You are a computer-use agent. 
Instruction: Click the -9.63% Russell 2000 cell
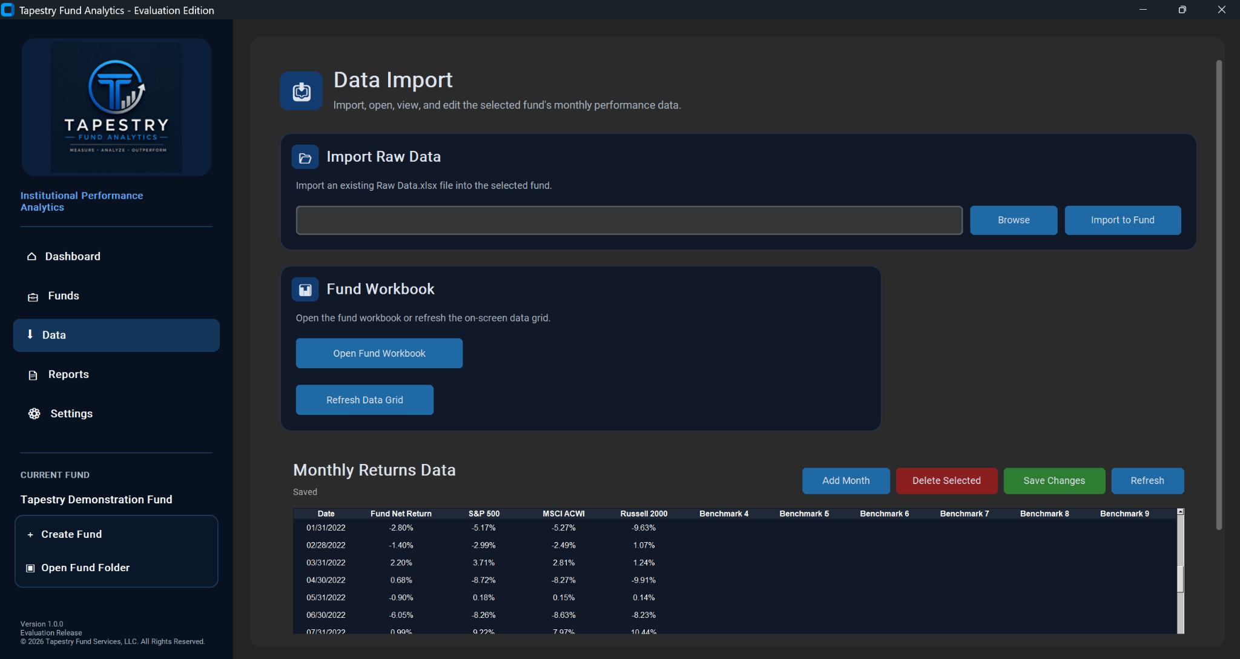click(x=644, y=528)
